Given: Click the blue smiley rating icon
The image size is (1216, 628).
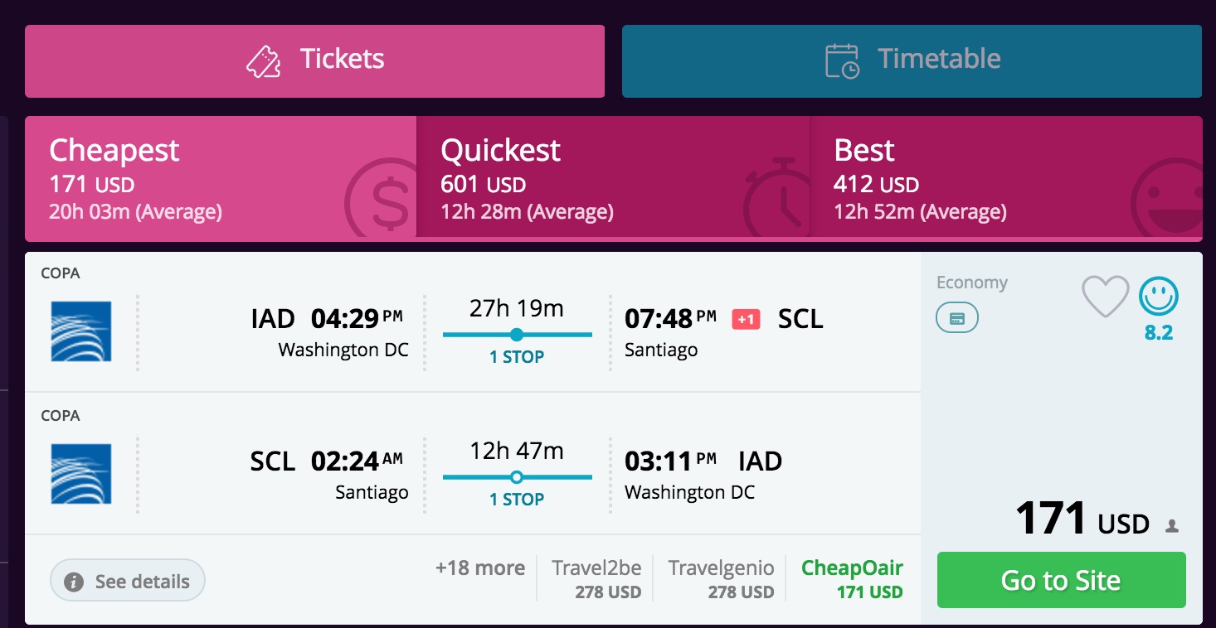Looking at the screenshot, I should click(1159, 296).
